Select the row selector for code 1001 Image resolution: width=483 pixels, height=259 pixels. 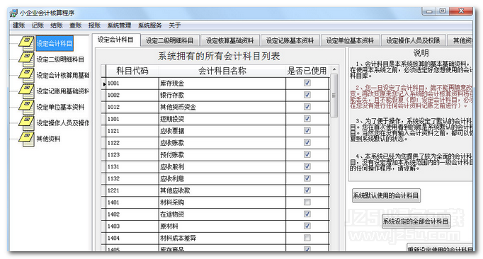103,84
